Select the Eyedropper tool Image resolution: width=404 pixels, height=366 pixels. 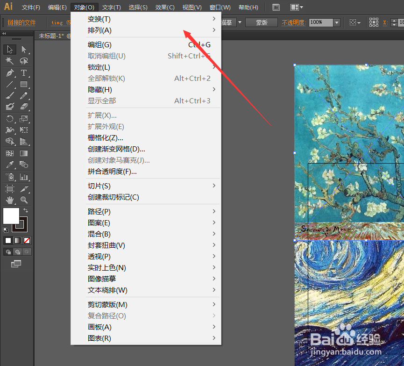[x=10, y=164]
